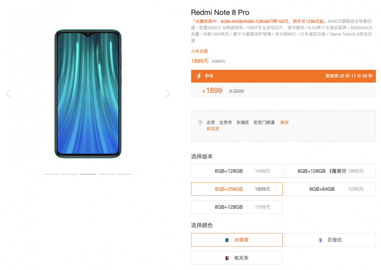The image size is (381, 270).
Task: Advance to next product image with right arrow
Action: [x=167, y=94]
